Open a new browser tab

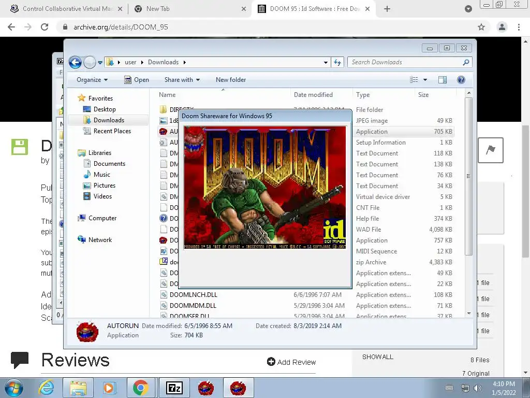[387, 9]
